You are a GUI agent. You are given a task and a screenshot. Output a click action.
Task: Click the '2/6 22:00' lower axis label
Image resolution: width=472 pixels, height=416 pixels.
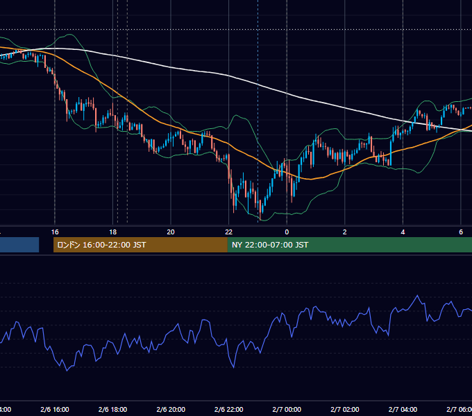[x=229, y=409]
